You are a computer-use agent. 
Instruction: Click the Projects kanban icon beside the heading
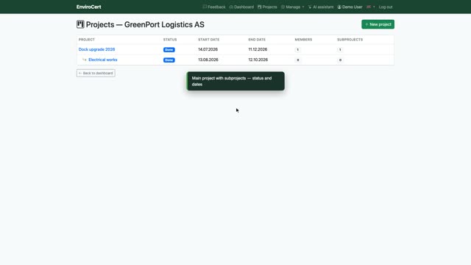(x=80, y=24)
